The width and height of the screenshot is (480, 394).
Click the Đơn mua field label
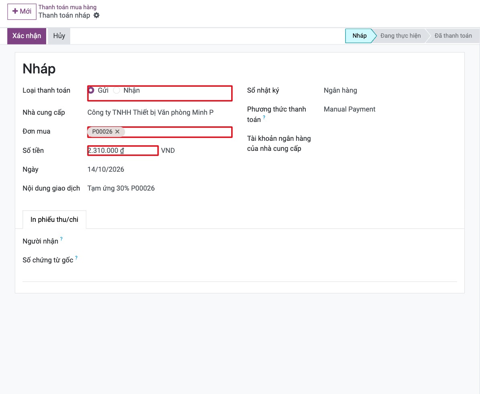click(x=37, y=131)
